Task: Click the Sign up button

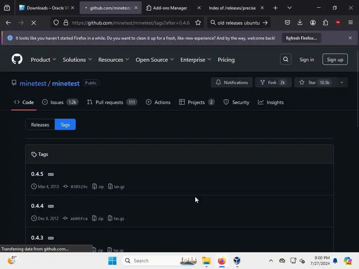Action: point(335,60)
